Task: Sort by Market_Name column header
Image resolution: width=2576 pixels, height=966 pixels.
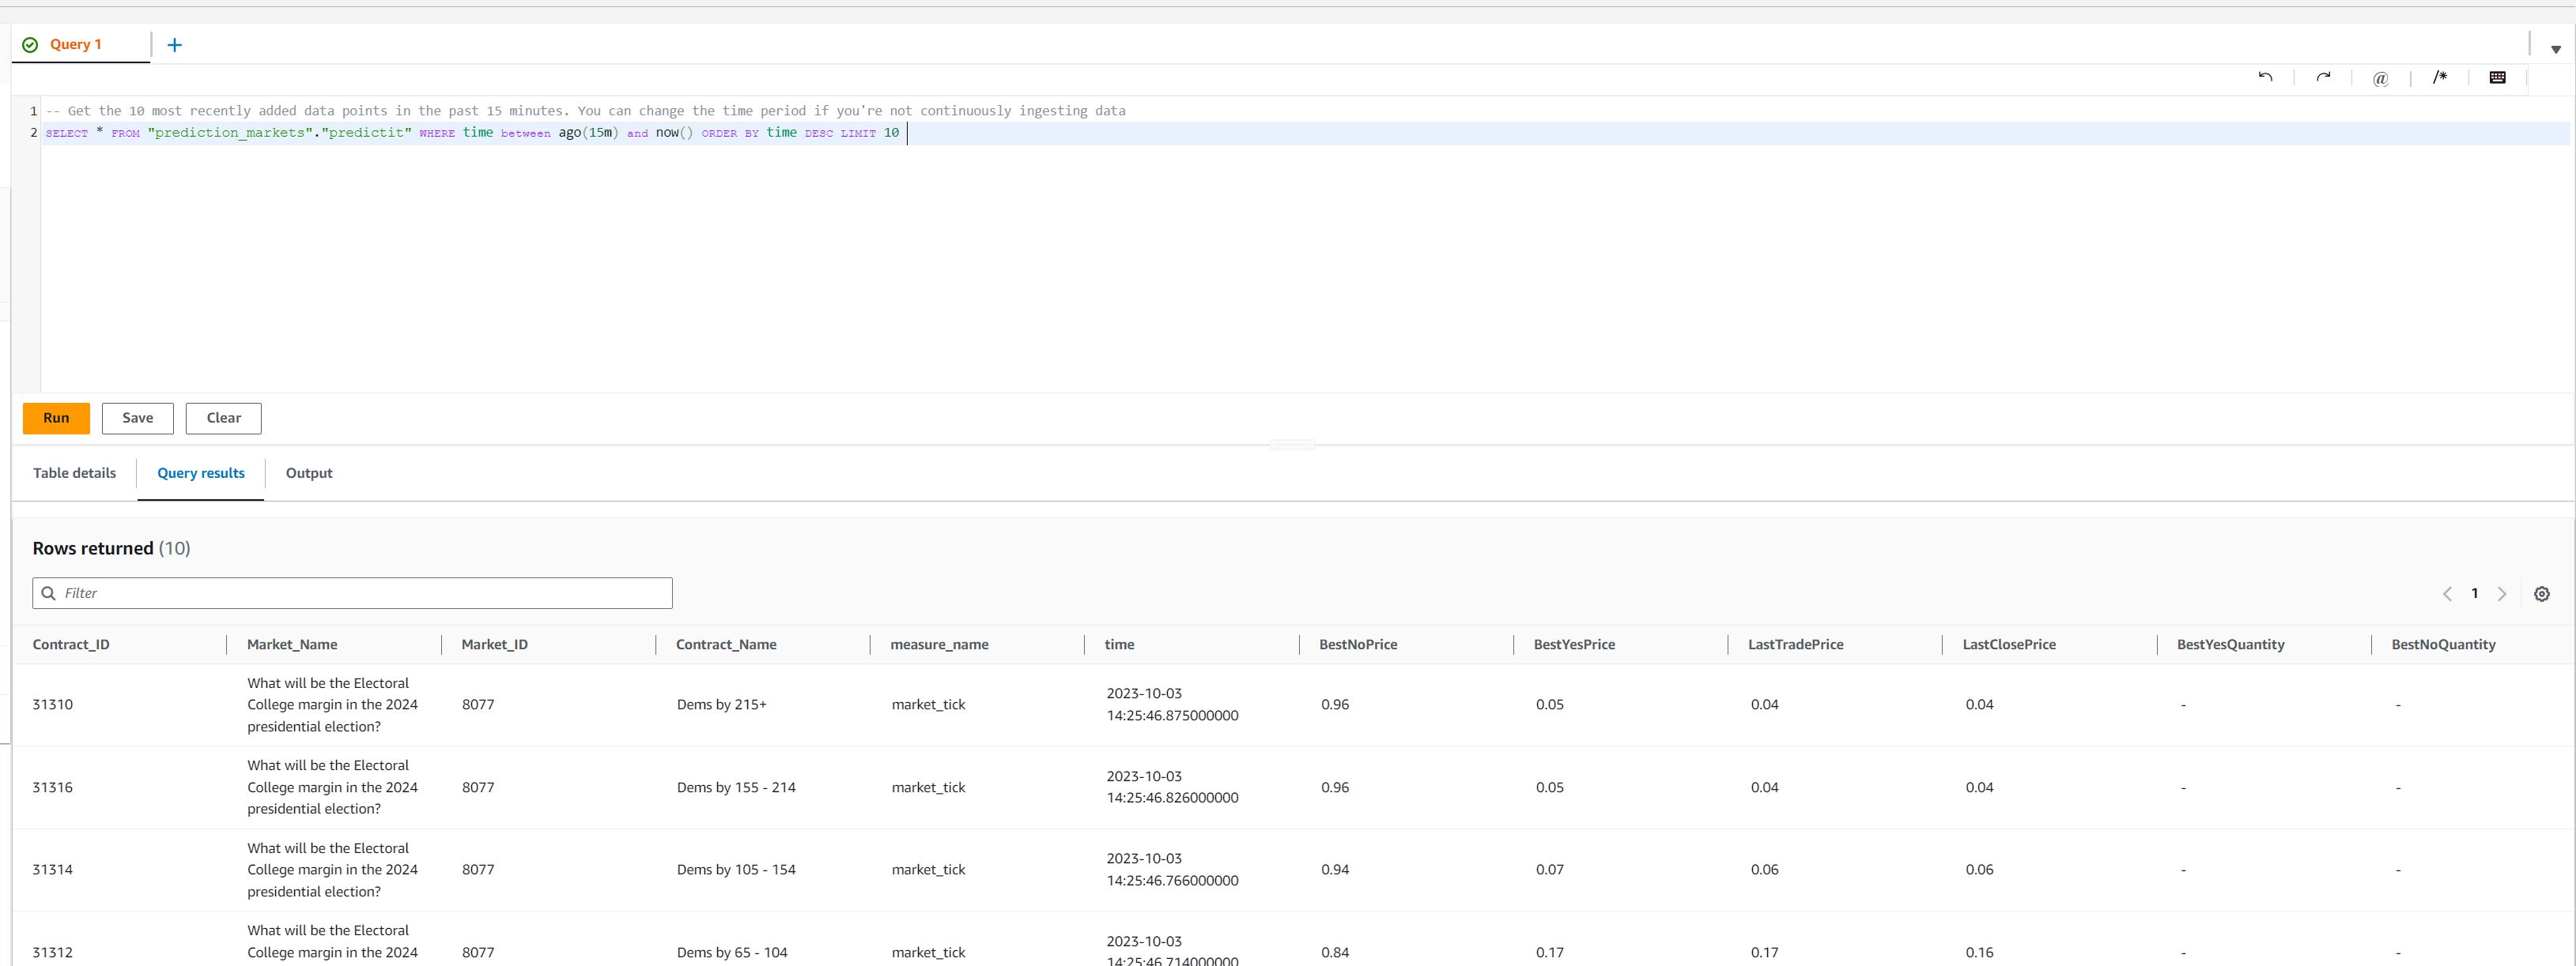Action: click(x=292, y=645)
